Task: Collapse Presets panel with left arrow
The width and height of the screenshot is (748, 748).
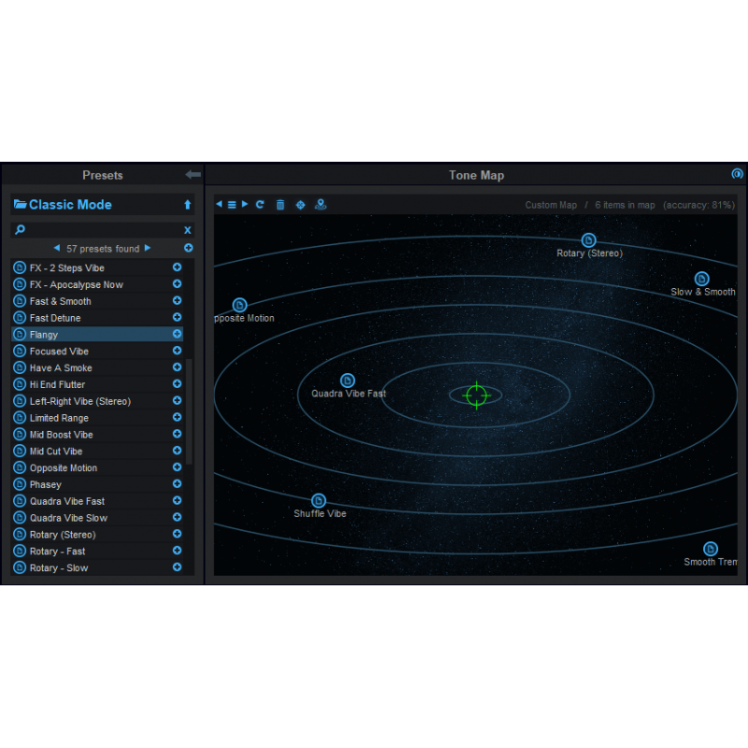Action: [x=193, y=175]
